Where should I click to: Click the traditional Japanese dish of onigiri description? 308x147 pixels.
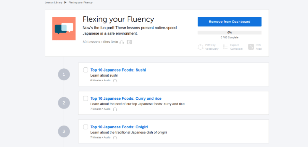[128, 132]
